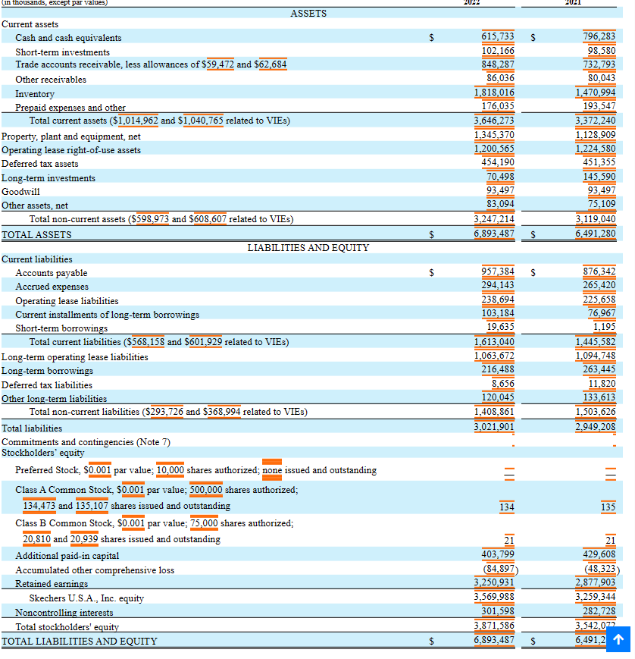
Task: Click the Long-term borrowings value 216,488
Action: (498, 370)
